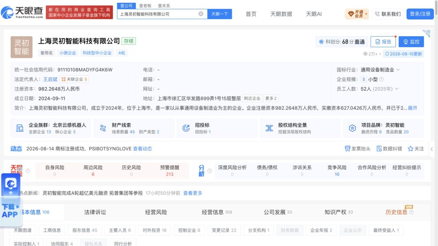The height and width of the screenshot is (246, 438).
Task: Click 附近企业 button
Action: [x=252, y=98]
